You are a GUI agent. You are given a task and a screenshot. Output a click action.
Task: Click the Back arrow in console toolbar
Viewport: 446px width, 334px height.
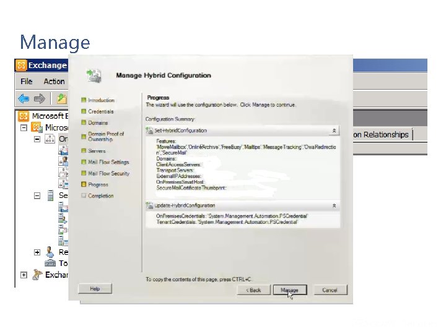coord(24,99)
